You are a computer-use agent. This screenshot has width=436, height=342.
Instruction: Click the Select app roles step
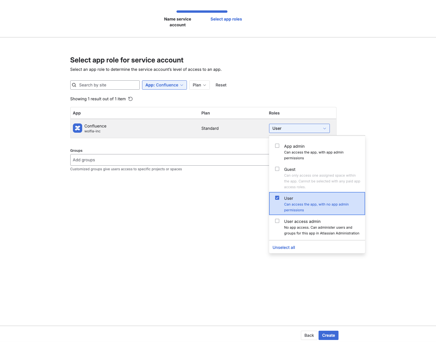[226, 19]
